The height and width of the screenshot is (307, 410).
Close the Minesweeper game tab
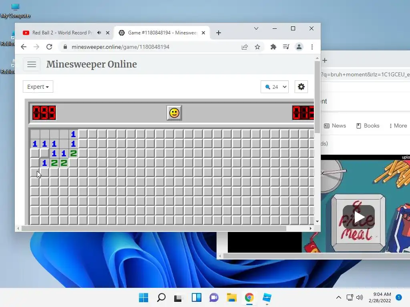pyautogui.click(x=203, y=33)
